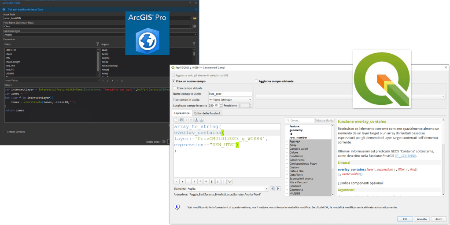The width and height of the screenshot is (450, 225).
Task: Click the import user expressions icon
Action: 196,119
